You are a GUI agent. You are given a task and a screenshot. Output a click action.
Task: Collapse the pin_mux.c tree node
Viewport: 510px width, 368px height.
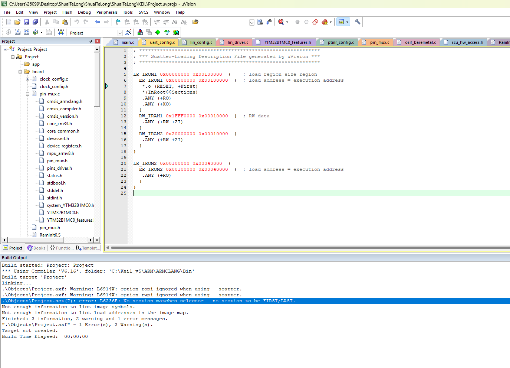28,94
